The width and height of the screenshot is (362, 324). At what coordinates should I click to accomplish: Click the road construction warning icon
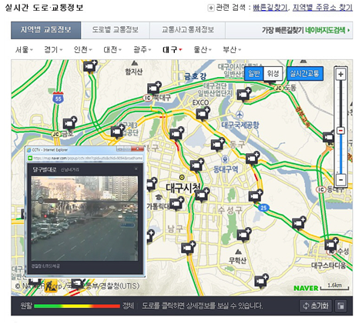coord(51,286)
